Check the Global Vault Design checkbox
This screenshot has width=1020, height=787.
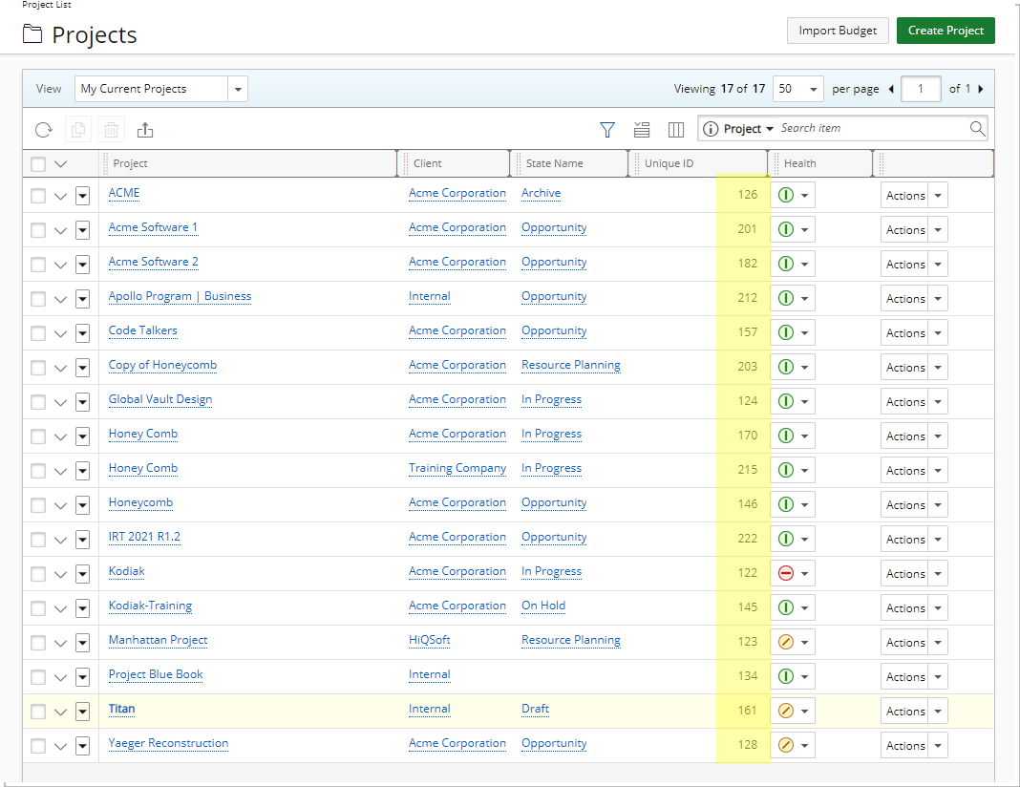[38, 402]
